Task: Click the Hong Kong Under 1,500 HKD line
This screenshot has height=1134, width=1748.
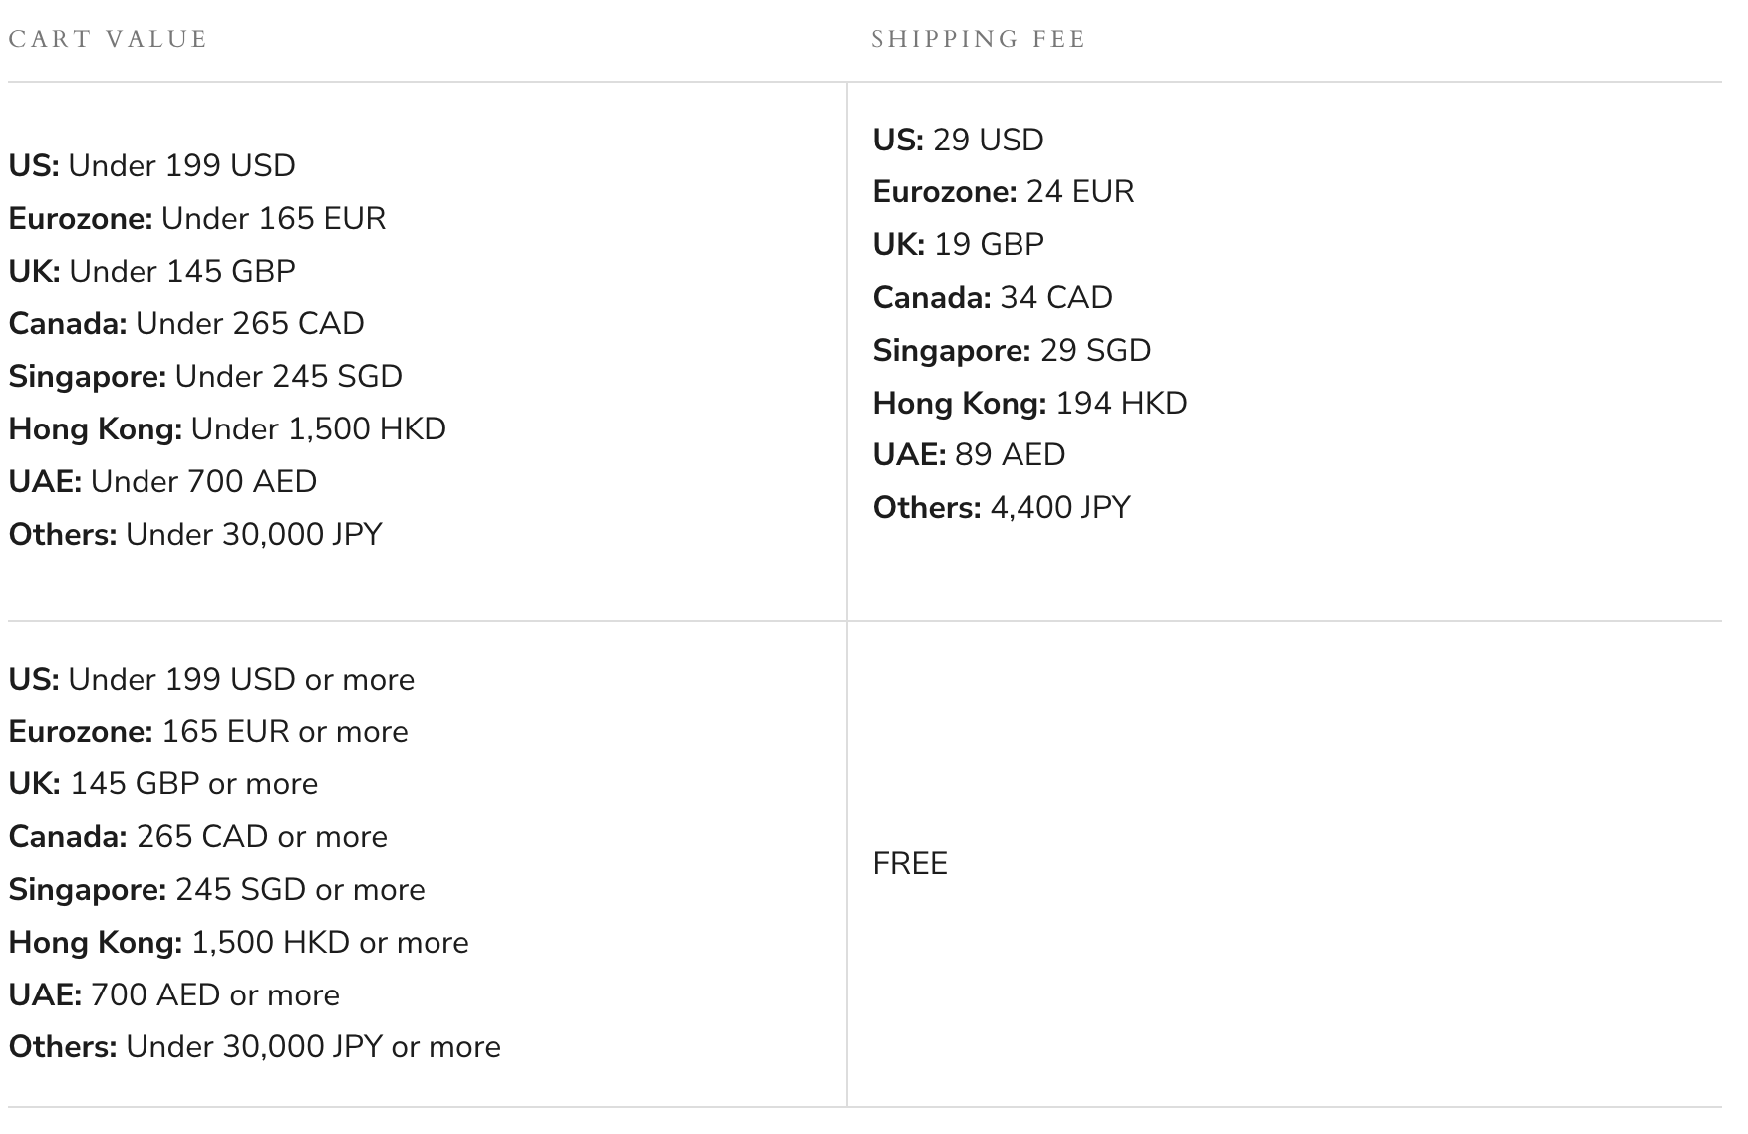Action: [x=226, y=428]
